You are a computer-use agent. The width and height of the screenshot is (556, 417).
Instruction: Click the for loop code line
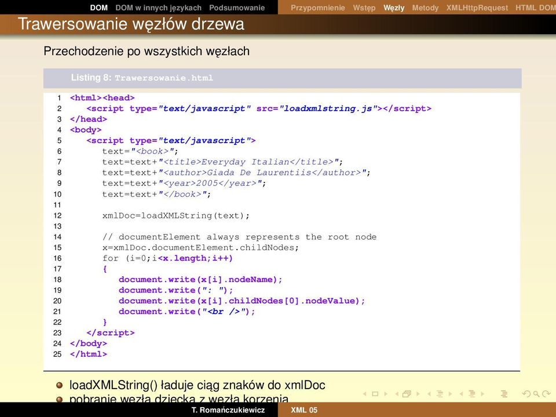(167, 258)
